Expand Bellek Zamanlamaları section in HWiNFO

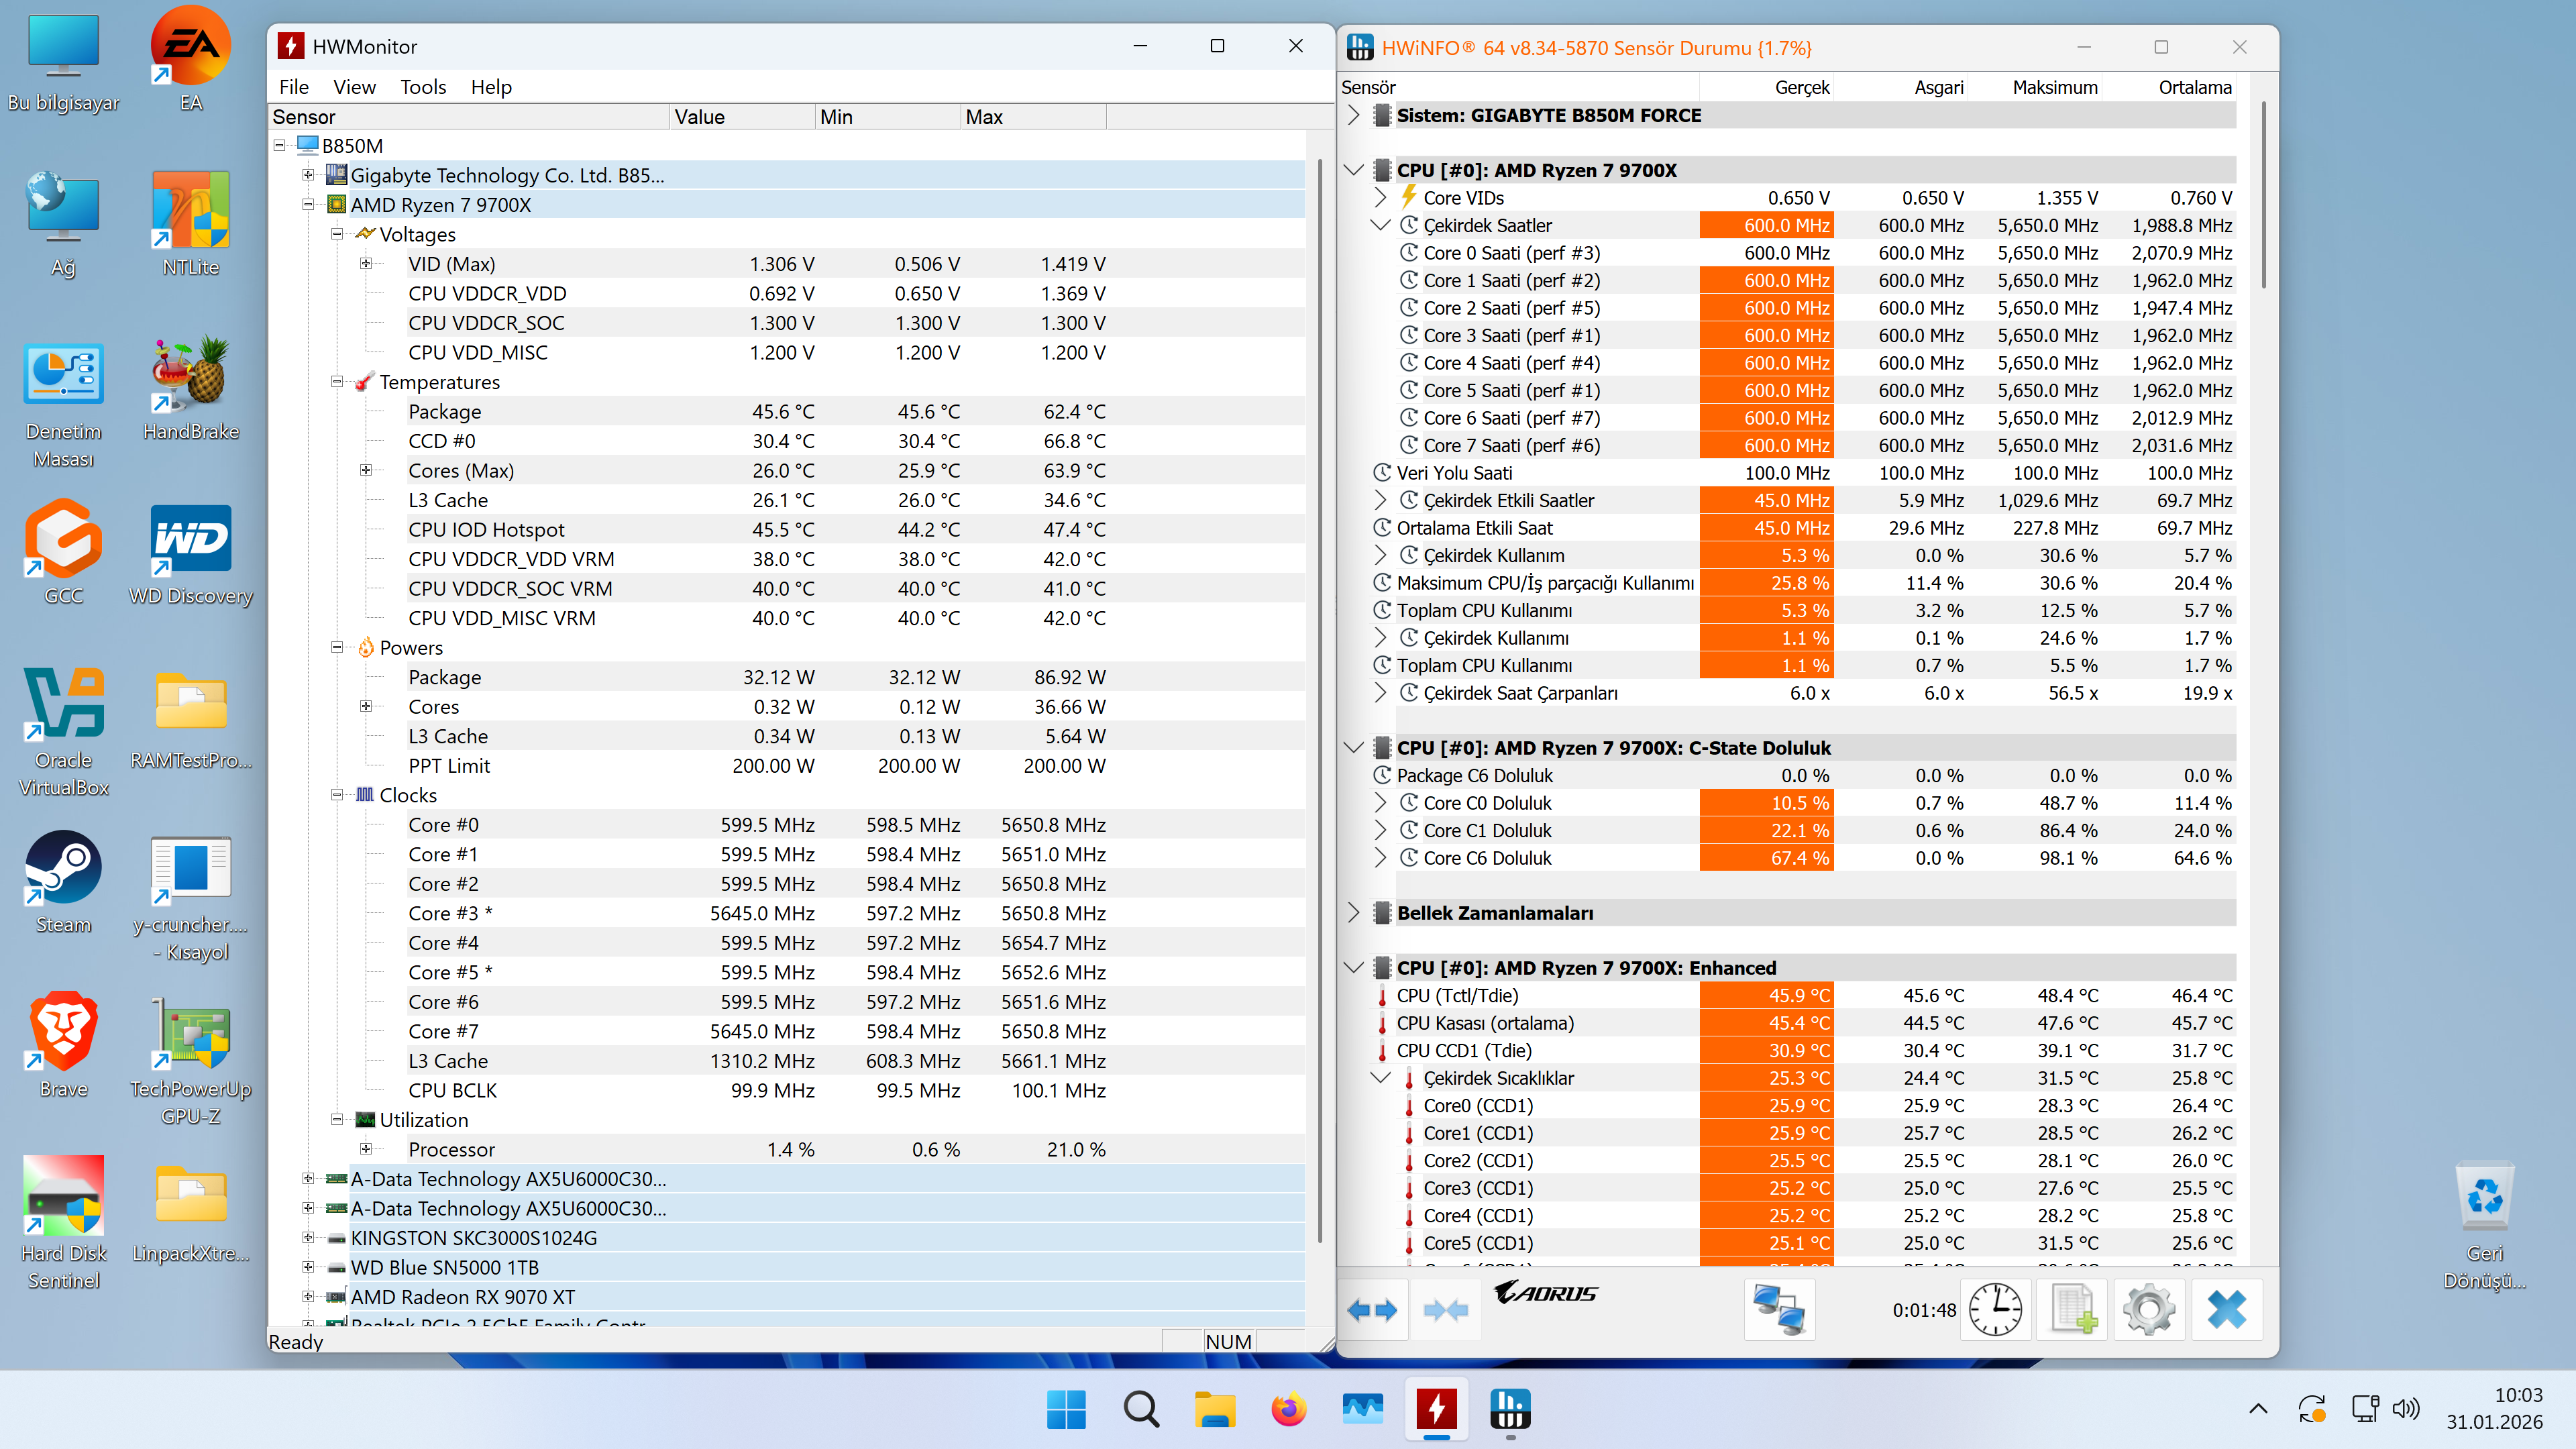coord(1354,913)
